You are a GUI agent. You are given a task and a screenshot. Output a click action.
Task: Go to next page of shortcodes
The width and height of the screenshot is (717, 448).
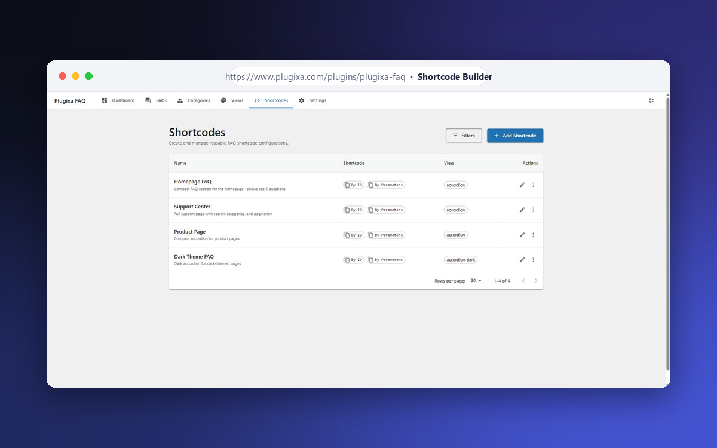(536, 281)
